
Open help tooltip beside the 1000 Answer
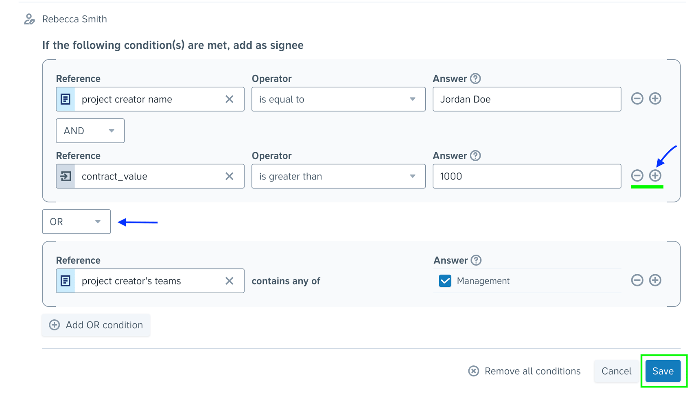coord(476,155)
